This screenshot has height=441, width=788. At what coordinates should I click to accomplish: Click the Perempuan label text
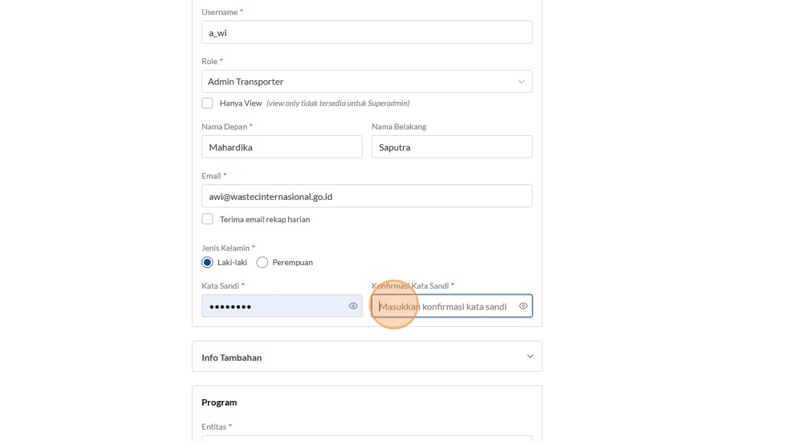point(293,262)
